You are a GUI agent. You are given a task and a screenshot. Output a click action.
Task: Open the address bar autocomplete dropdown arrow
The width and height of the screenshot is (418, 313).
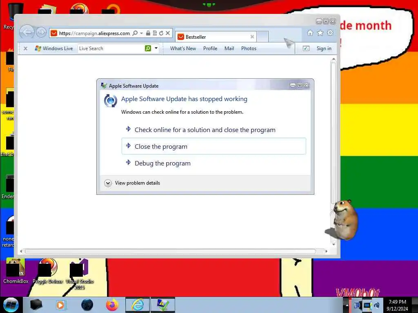(142, 33)
